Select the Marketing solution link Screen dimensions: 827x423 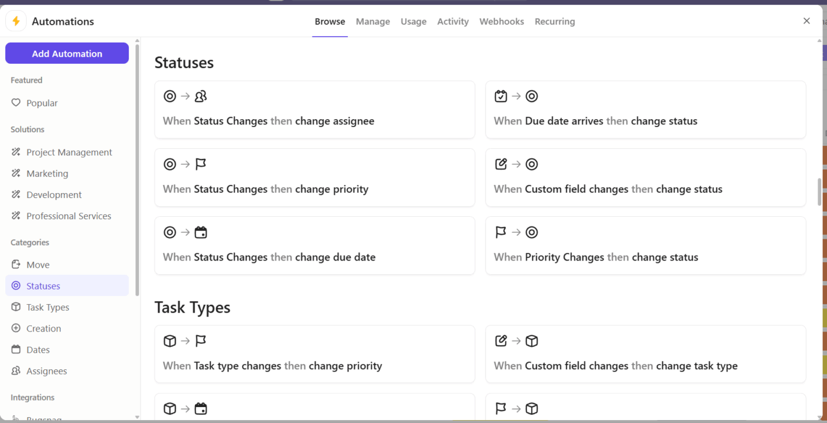click(x=47, y=174)
